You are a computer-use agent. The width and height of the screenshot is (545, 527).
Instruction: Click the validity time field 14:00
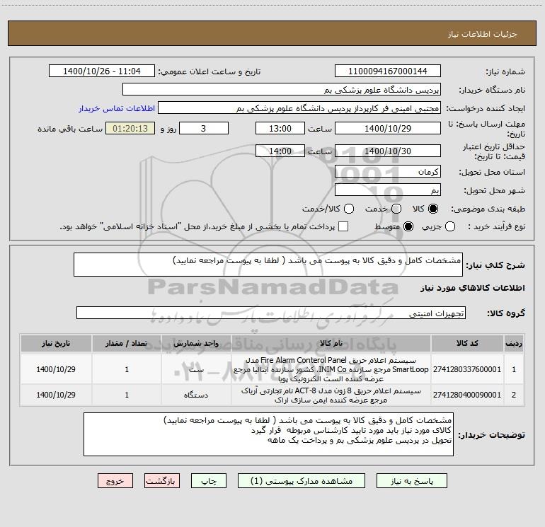pos(280,151)
